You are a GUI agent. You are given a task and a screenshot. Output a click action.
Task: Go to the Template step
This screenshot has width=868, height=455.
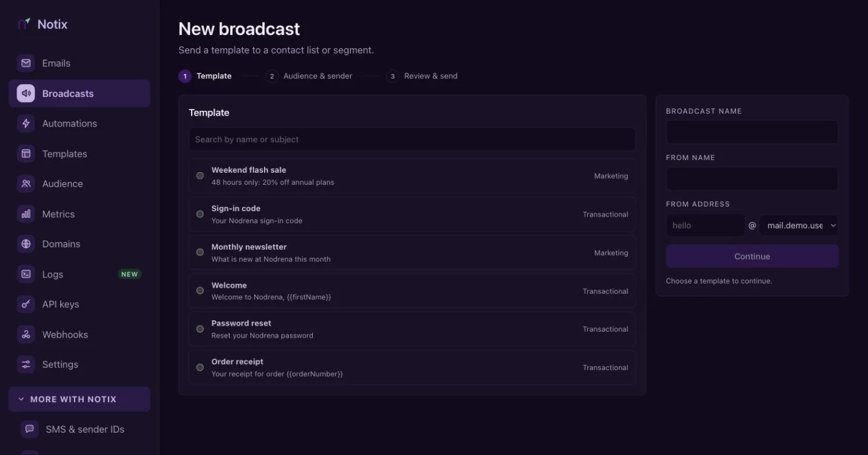[205, 76]
